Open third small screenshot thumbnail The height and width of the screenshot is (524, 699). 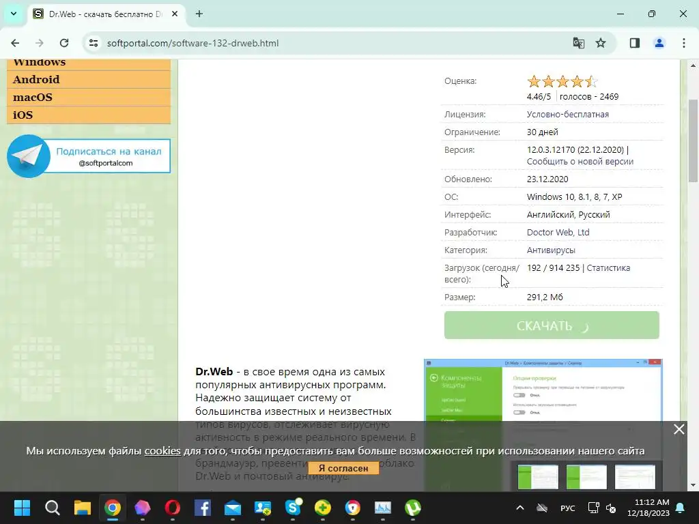point(635,476)
